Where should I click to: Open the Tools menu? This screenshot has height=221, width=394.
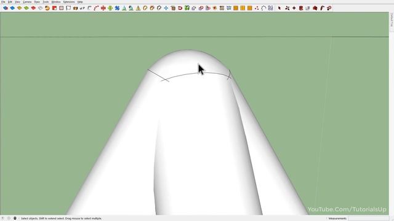(46, 2)
